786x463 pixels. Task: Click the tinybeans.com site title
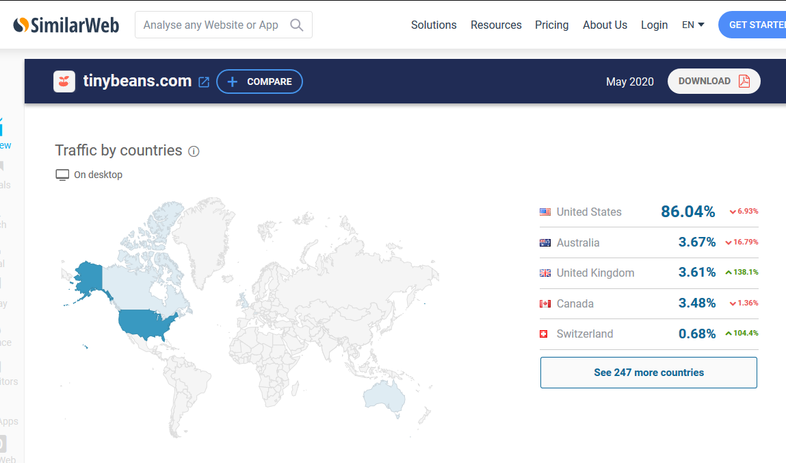click(137, 81)
